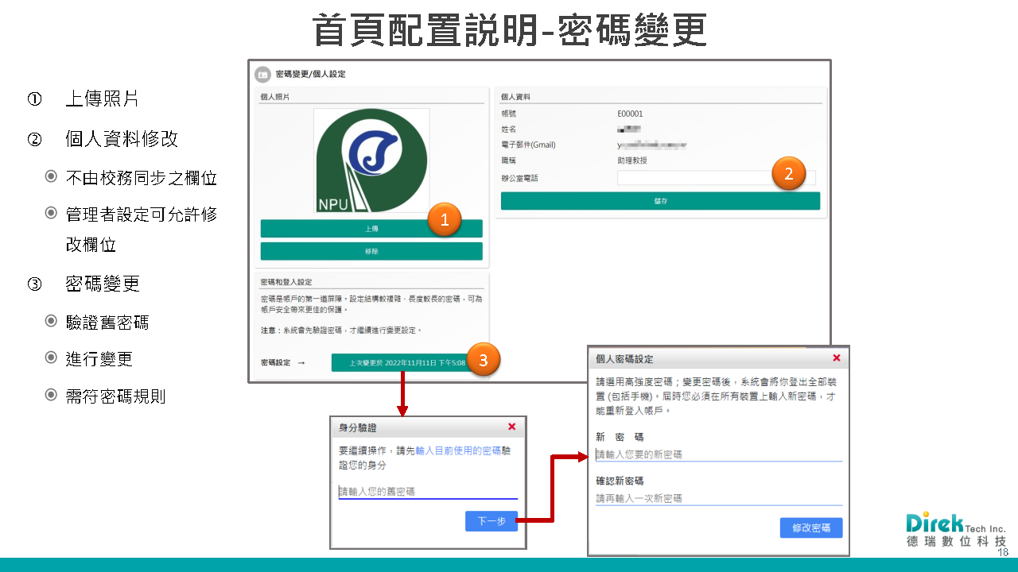The image size is (1018, 572).
Task: Click orange number 3 callout marker
Action: (483, 361)
